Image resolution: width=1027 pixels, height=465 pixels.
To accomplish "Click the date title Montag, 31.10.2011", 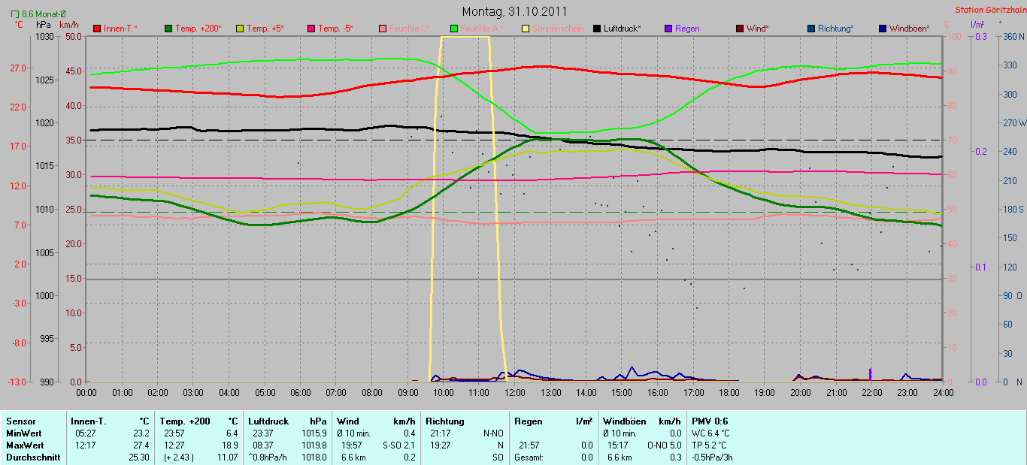I will coord(514,11).
